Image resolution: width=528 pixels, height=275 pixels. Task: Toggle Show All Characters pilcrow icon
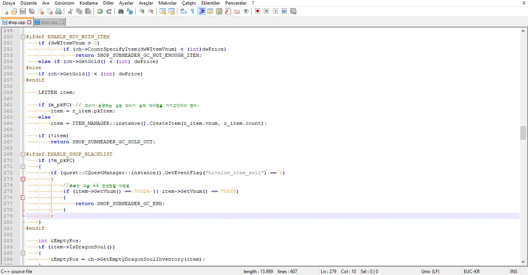click(x=192, y=11)
